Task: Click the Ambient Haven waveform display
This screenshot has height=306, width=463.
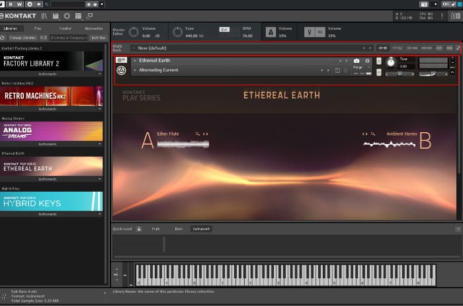Action: coord(389,144)
